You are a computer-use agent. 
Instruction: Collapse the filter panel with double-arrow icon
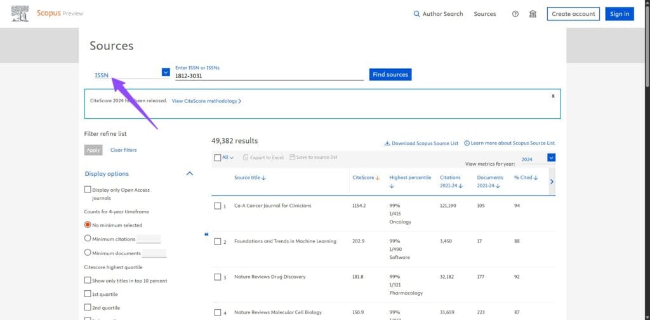206,234
